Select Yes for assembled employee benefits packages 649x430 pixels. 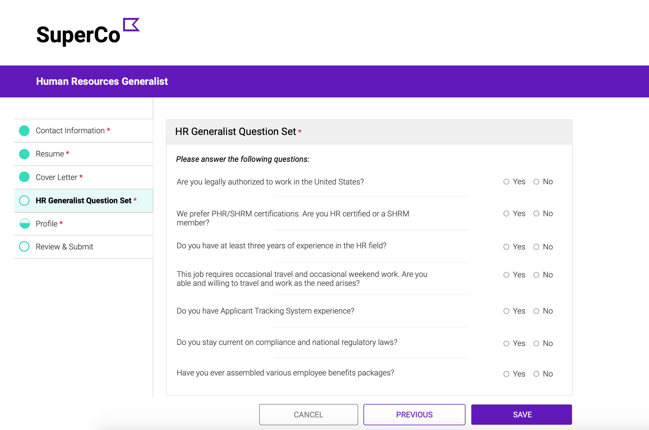tap(506, 374)
